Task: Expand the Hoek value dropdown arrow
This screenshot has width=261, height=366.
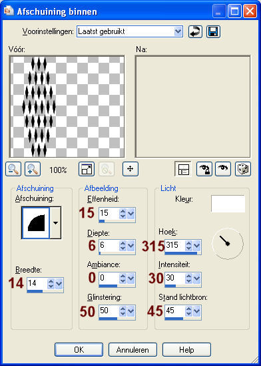Action: [x=196, y=246]
